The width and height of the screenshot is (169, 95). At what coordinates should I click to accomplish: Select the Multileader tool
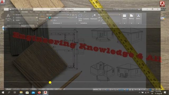[x=94, y=17]
